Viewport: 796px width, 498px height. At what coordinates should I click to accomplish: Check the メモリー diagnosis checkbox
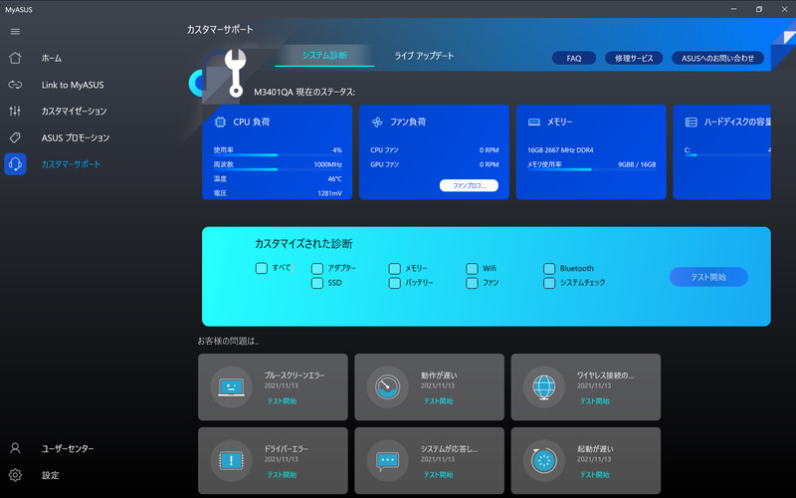[x=394, y=268]
